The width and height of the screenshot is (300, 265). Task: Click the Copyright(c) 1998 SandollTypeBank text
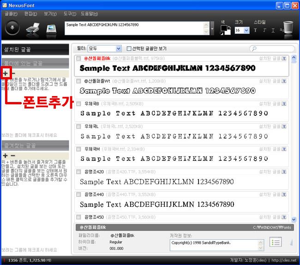[201, 243]
